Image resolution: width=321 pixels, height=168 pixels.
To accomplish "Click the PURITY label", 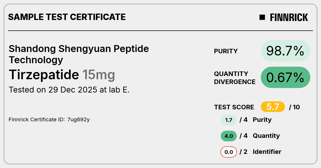I will click(226, 51).
